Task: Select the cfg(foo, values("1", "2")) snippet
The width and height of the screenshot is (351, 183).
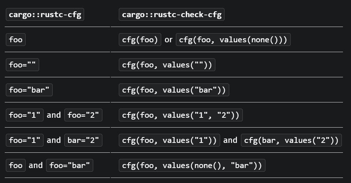Action: point(181,115)
